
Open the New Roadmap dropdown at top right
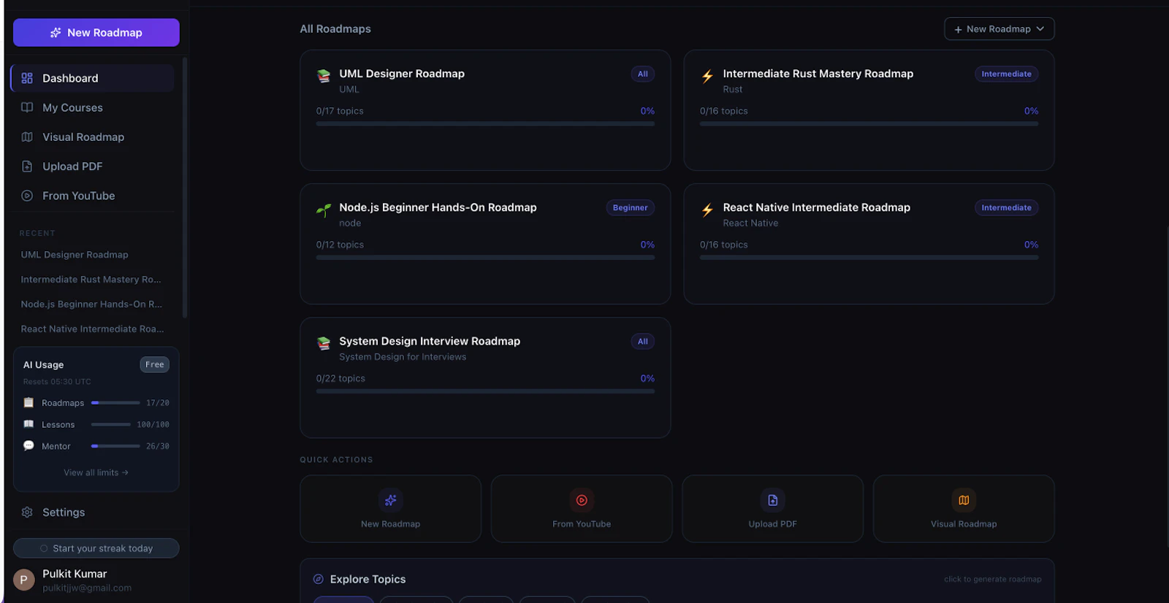999,28
